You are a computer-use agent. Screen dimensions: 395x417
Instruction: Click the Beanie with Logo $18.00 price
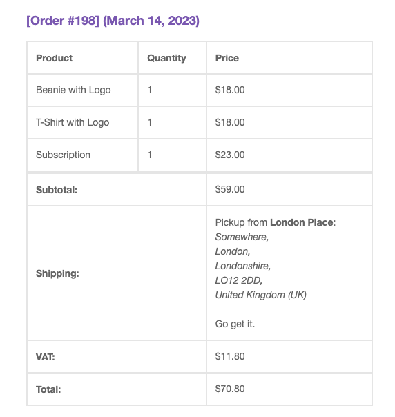(x=230, y=90)
